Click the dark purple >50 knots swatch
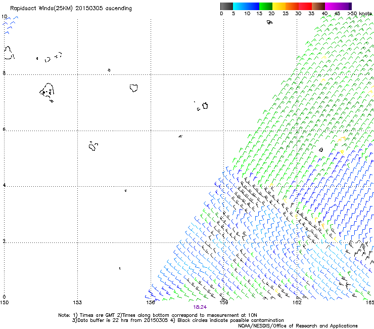The width and height of the screenshot is (374, 329). click(350, 6)
